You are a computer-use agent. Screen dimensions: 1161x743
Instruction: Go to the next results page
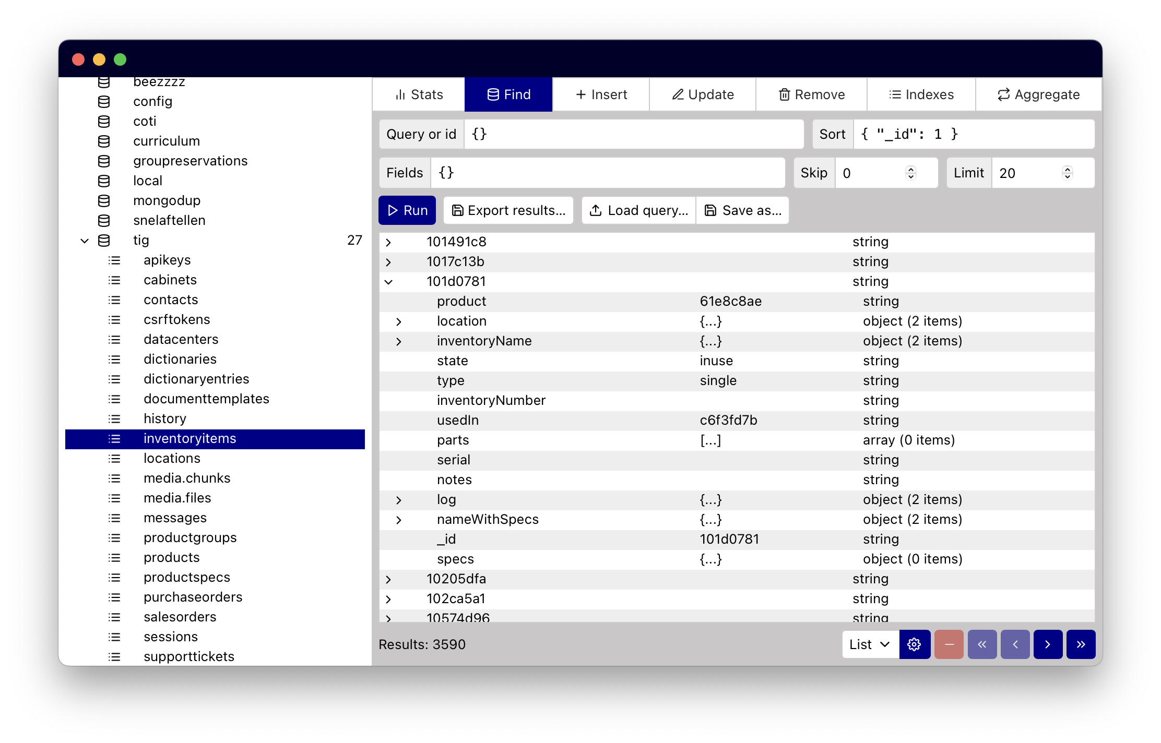pyautogui.click(x=1048, y=644)
